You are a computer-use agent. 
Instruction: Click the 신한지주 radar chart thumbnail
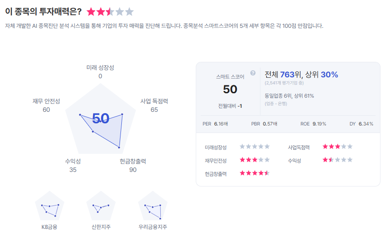(x=101, y=206)
